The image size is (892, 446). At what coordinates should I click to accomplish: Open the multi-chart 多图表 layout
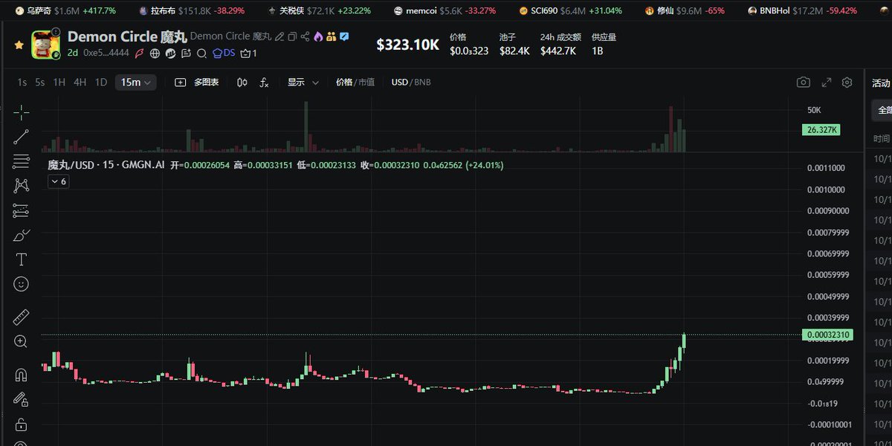197,83
